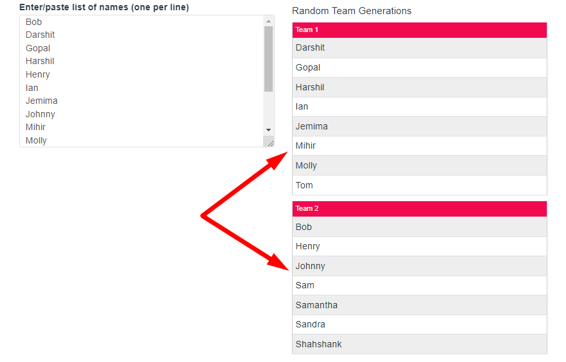Click inside the names list text area
The width and height of the screenshot is (566, 362).
(141, 81)
